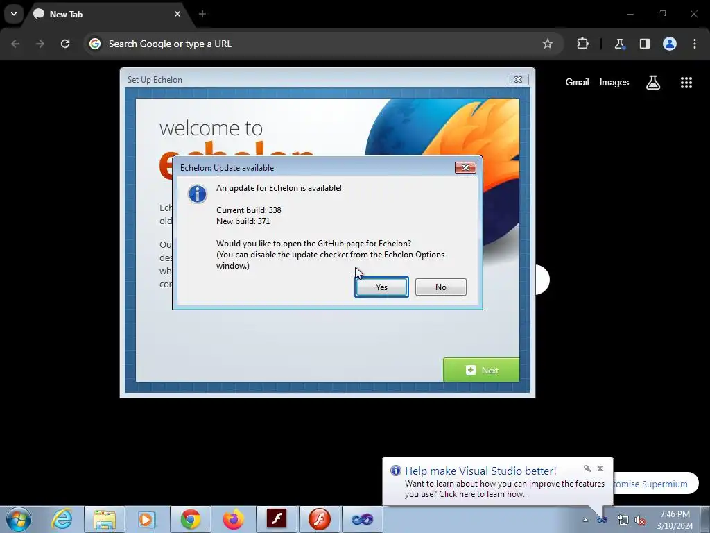This screenshot has height=533, width=710.
Task: Open Windows Media Player from taskbar
Action: point(147,519)
